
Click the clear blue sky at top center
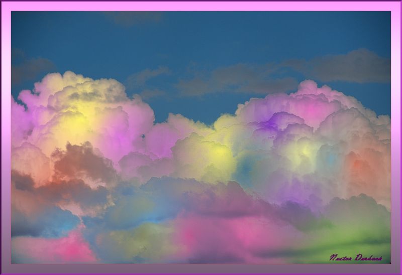[211, 35]
